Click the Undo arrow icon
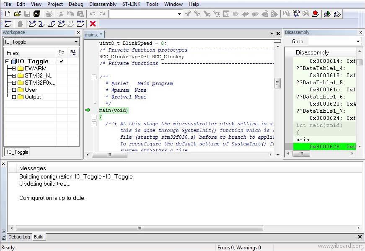 point(93,14)
